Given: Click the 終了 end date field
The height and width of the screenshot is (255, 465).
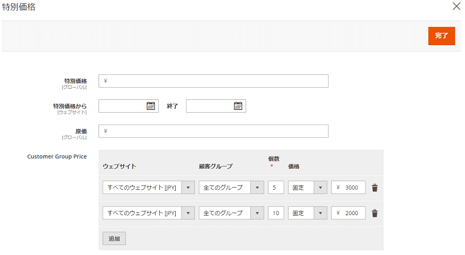Looking at the screenshot, I should coord(209,106).
